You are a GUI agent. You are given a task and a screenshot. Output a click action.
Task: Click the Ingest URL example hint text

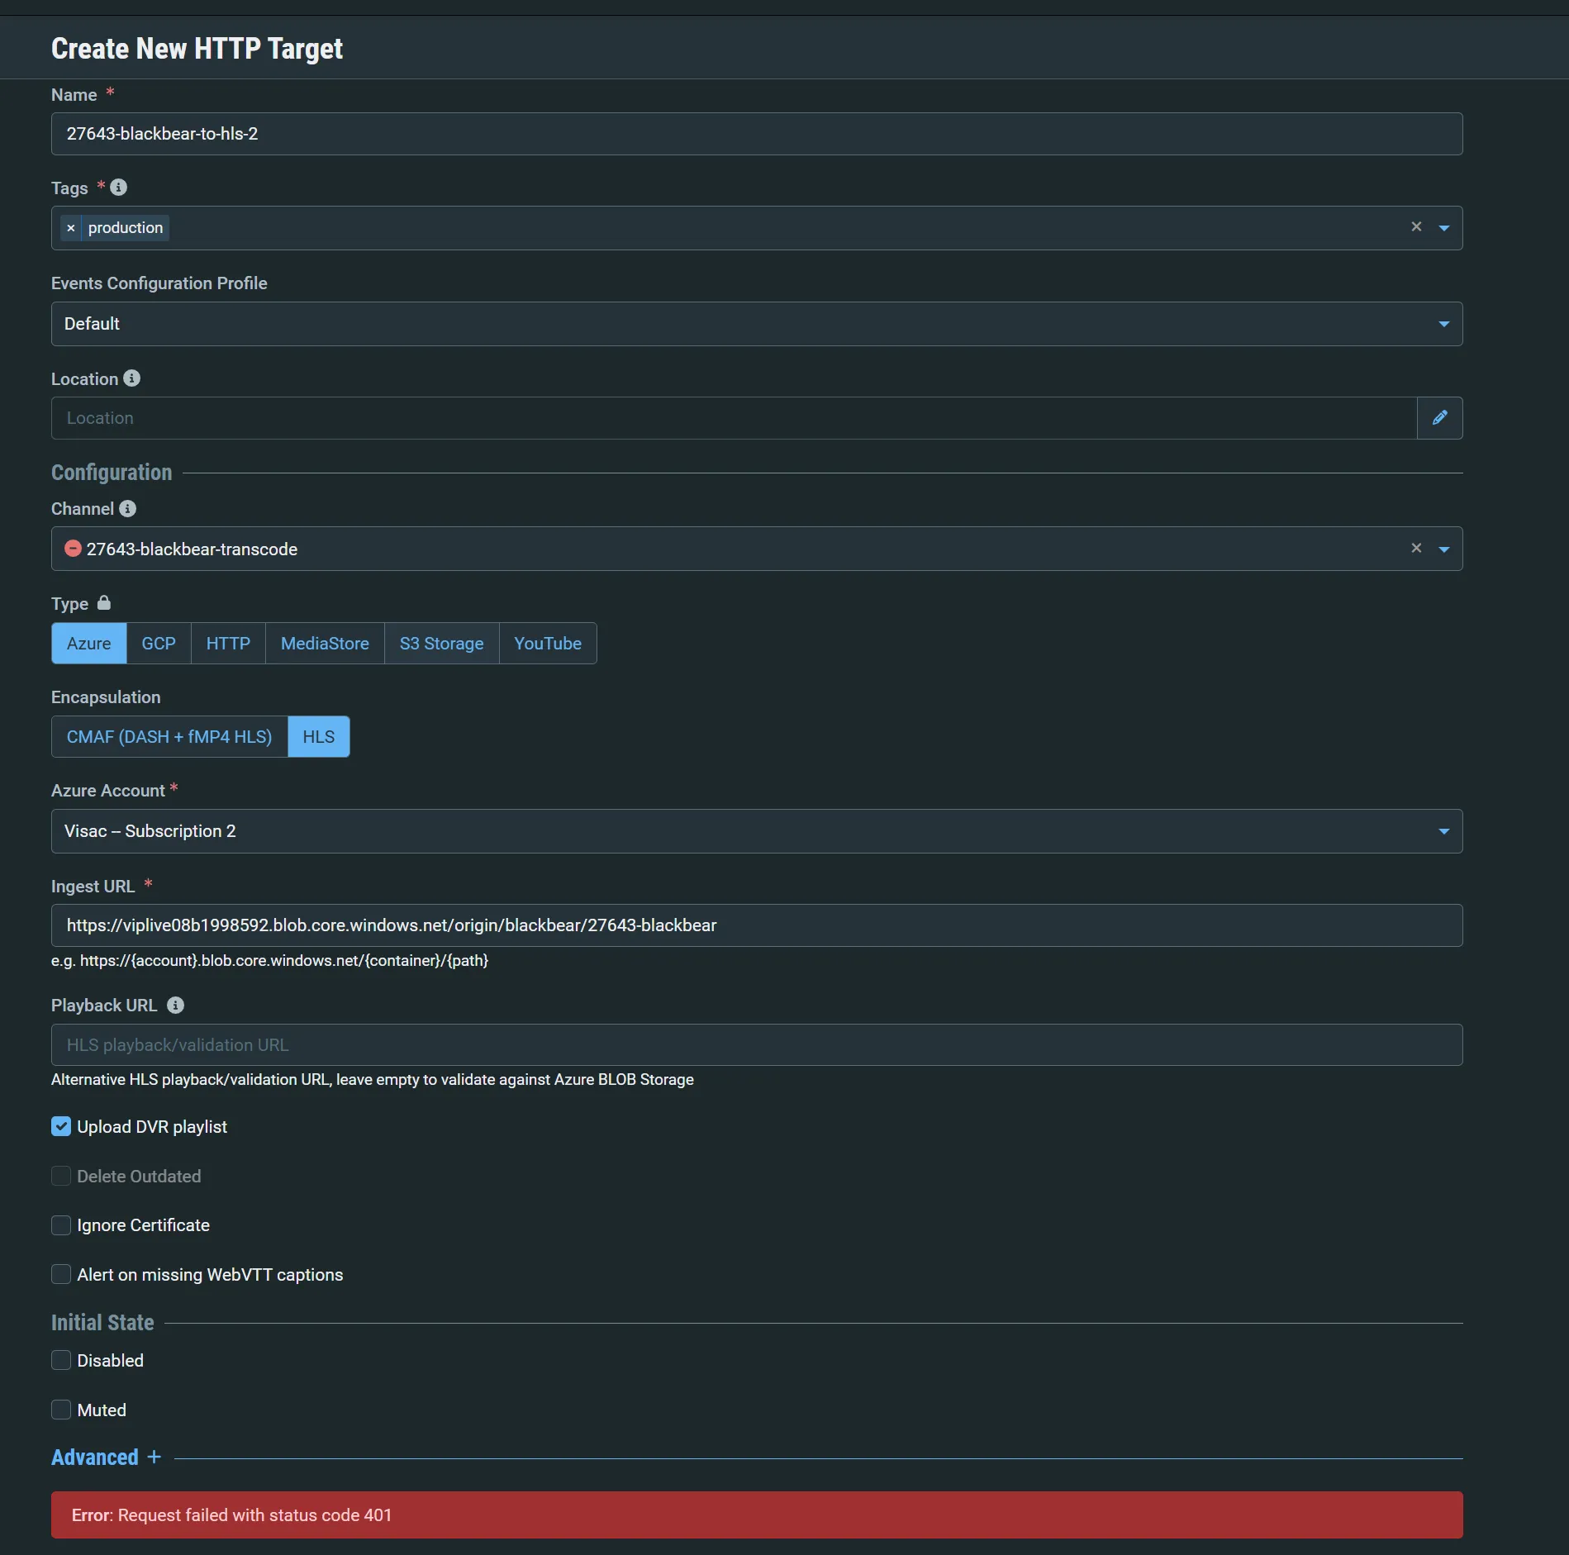click(x=269, y=960)
